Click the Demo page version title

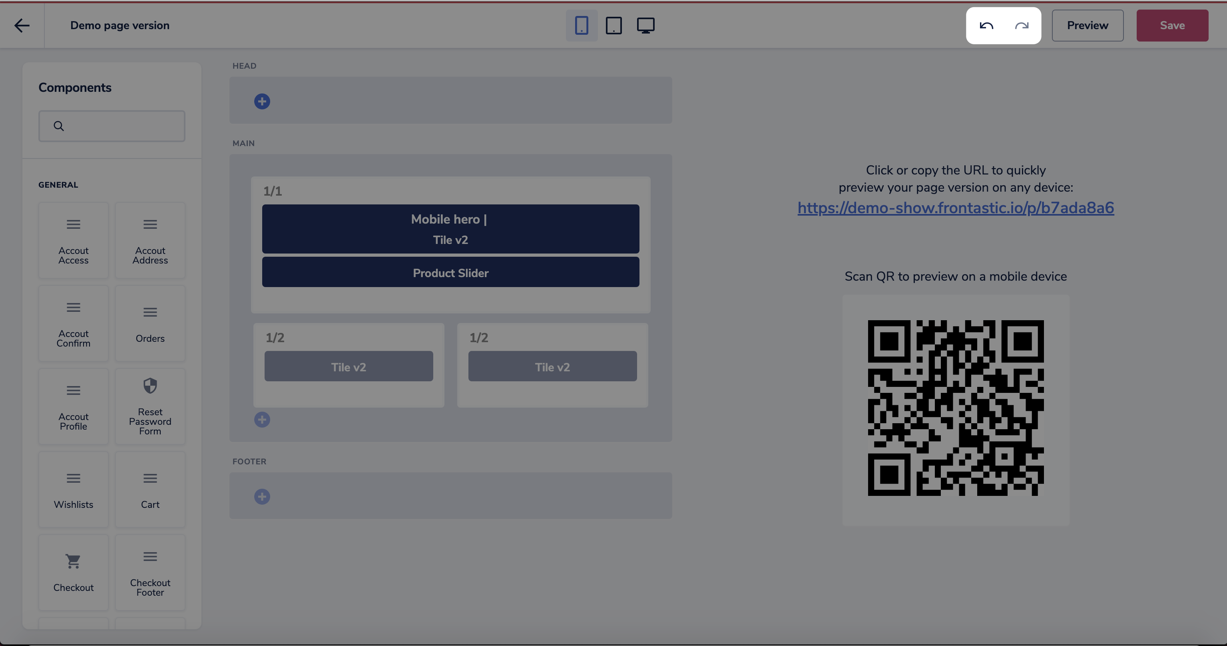pos(120,25)
